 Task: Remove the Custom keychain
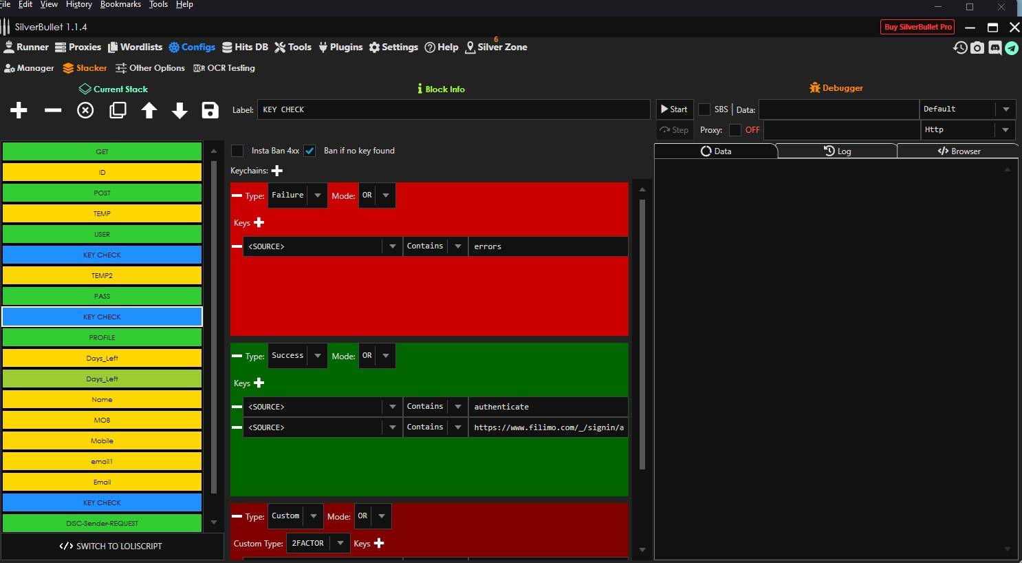[237, 516]
